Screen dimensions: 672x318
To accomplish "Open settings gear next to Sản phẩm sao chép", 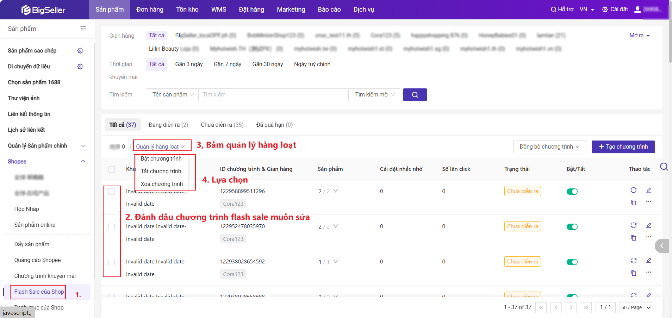I will point(80,51).
